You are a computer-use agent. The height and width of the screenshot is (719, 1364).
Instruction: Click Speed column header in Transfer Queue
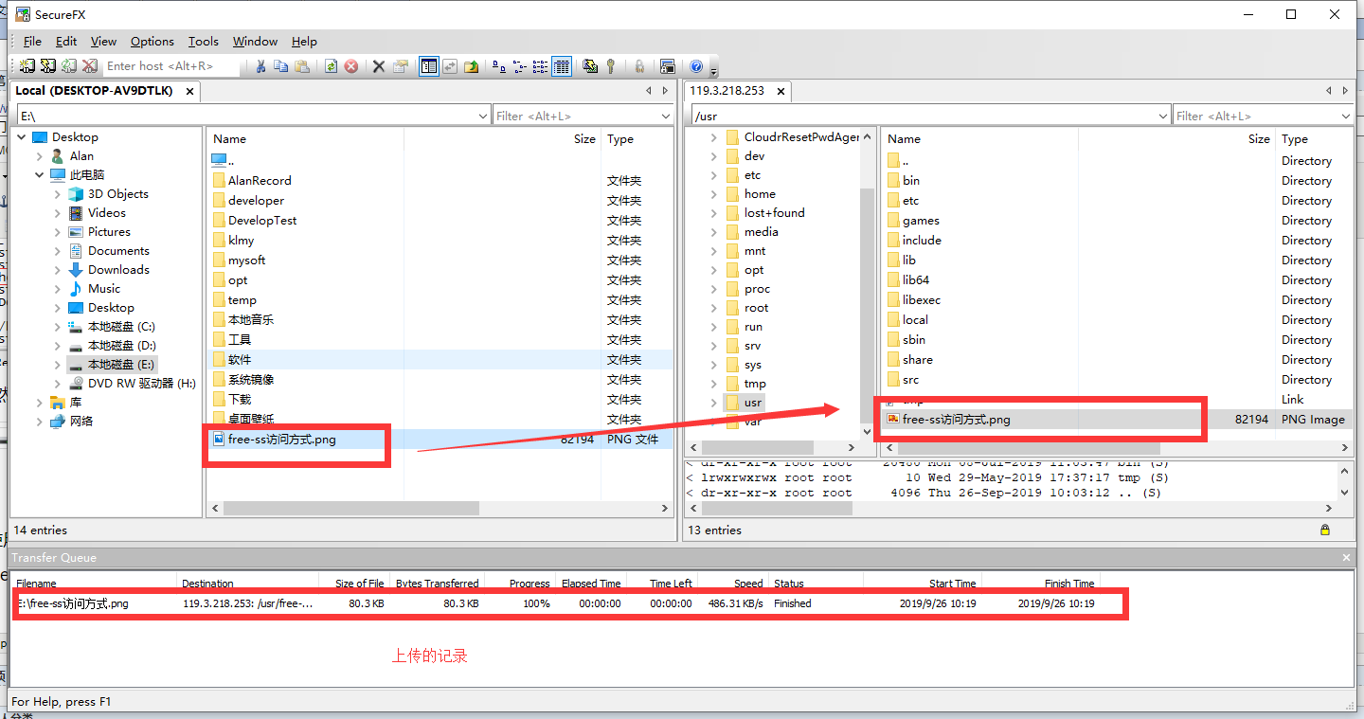coord(747,584)
